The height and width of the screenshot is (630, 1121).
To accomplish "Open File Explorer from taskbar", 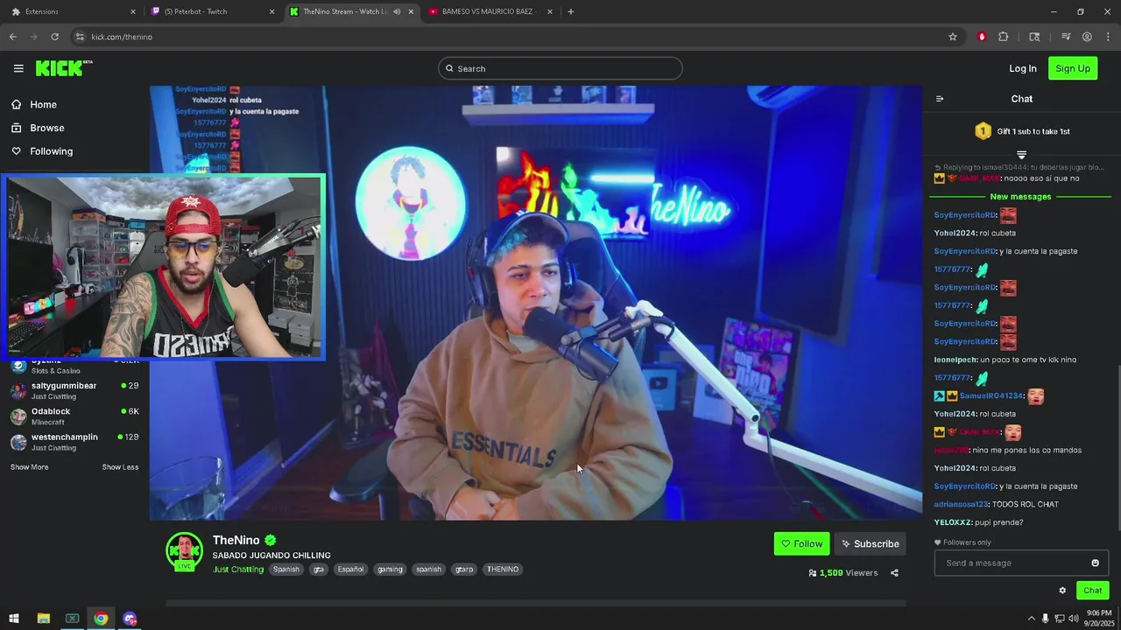I will tap(43, 619).
